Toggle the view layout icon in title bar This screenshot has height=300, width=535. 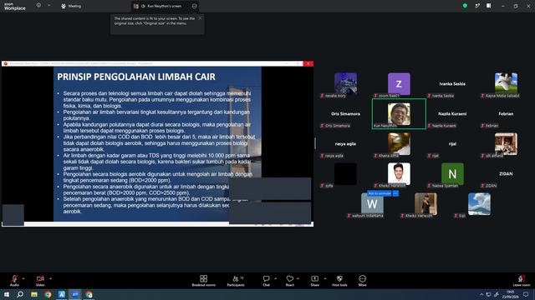click(x=489, y=6)
